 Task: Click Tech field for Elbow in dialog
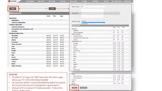point(114,47)
